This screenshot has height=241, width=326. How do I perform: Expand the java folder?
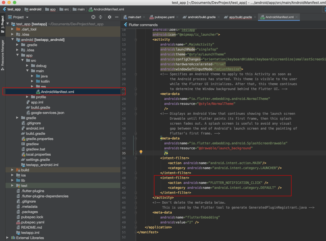pyautogui.click(x=32, y=76)
